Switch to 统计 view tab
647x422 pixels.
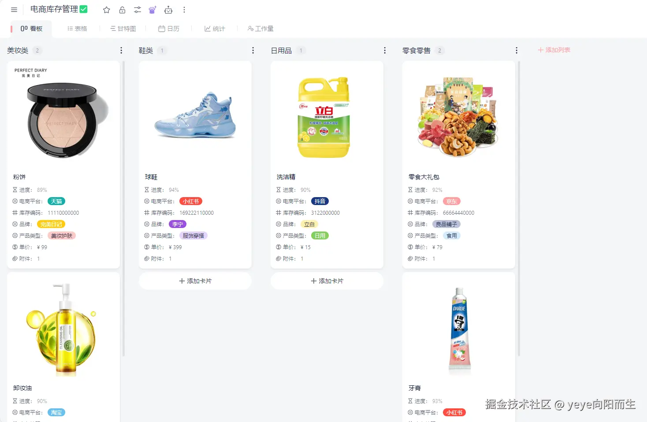point(215,29)
